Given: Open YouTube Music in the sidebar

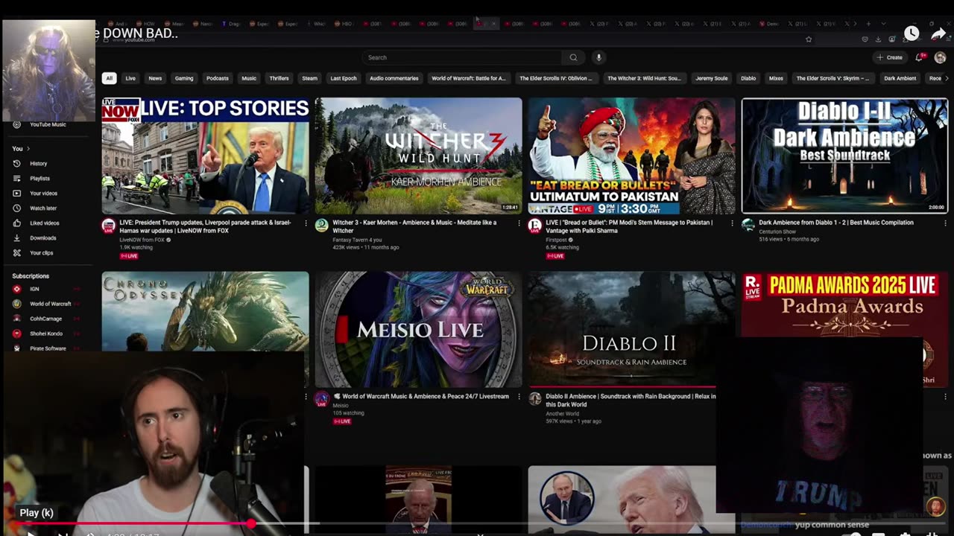Looking at the screenshot, I should [x=48, y=124].
